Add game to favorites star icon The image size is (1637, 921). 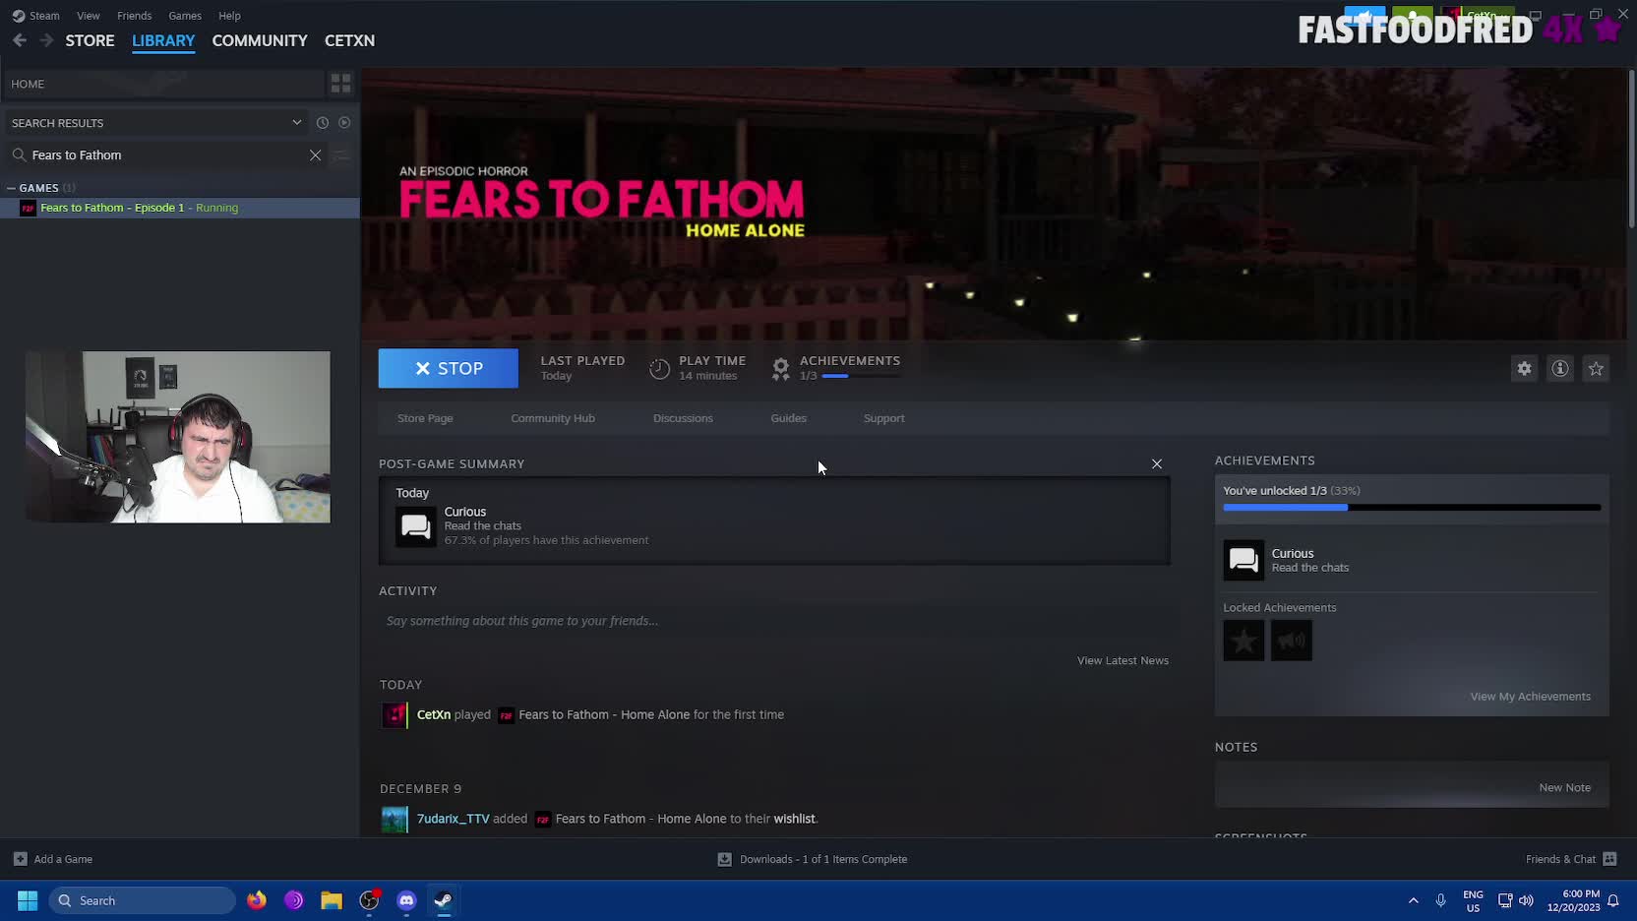[x=1596, y=368]
